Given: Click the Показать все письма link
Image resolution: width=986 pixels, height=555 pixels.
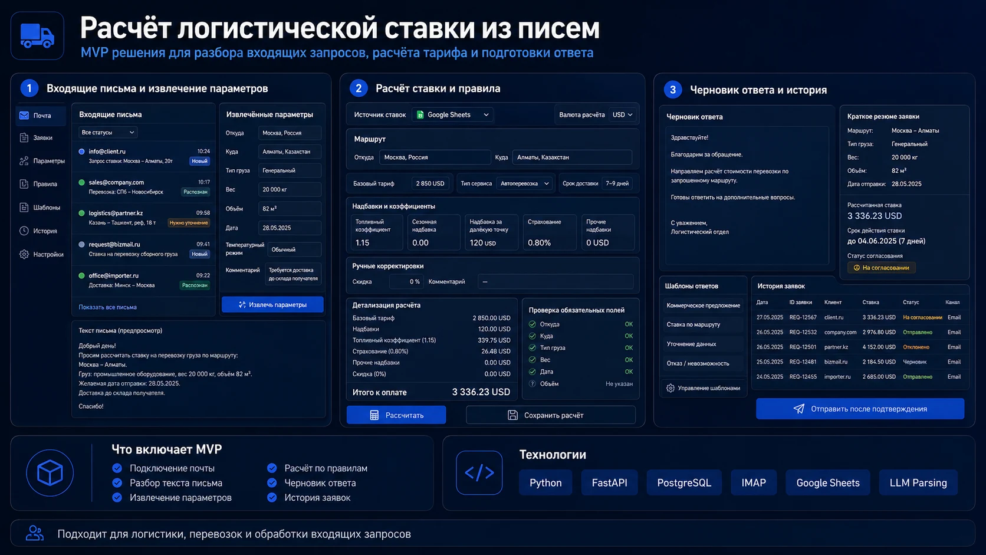Looking at the screenshot, I should pyautogui.click(x=108, y=307).
